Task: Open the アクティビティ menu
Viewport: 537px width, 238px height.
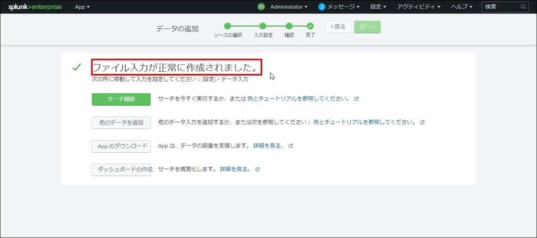Action: tap(418, 7)
